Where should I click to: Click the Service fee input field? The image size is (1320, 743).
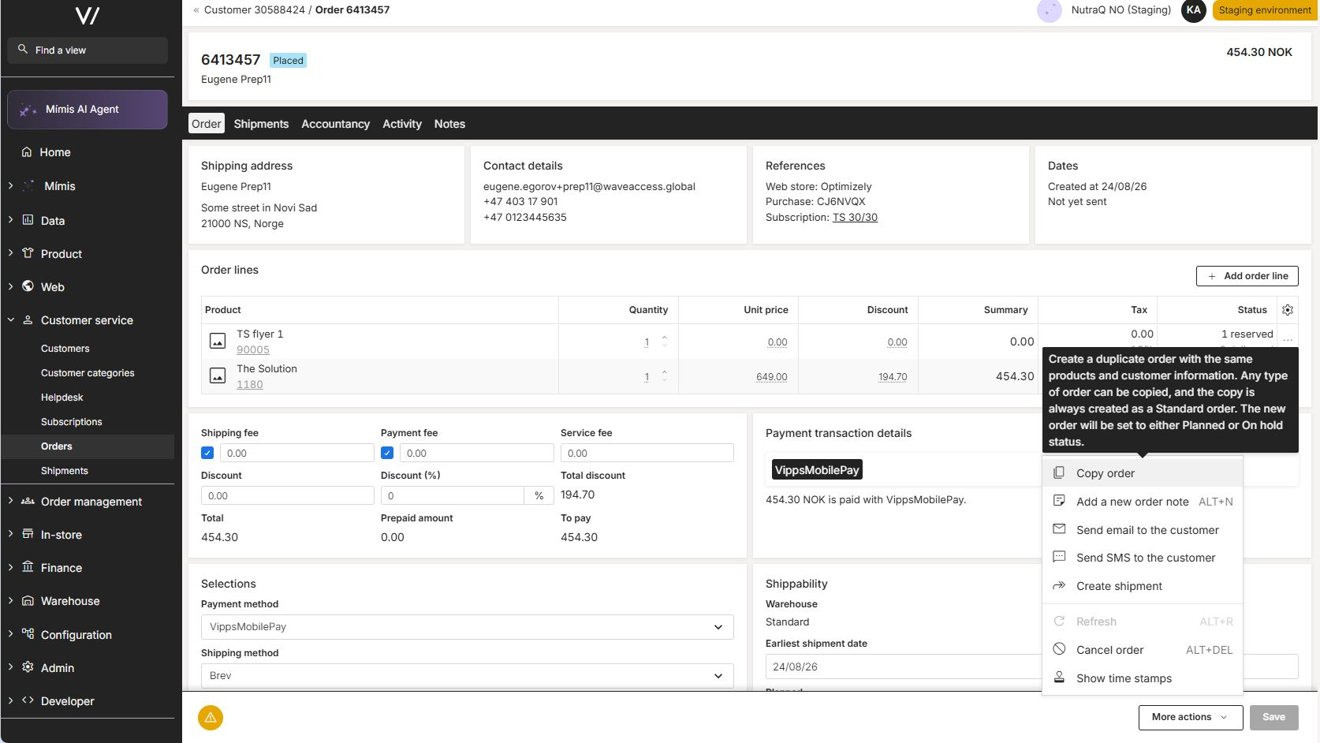(647, 454)
